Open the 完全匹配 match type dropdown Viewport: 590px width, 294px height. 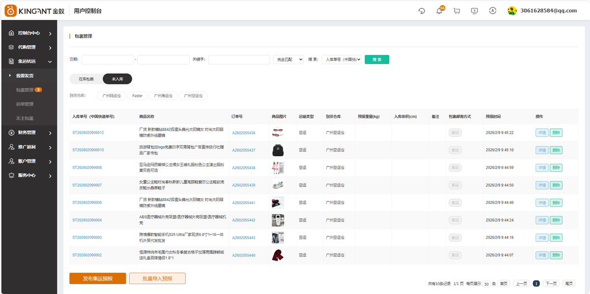coord(288,59)
